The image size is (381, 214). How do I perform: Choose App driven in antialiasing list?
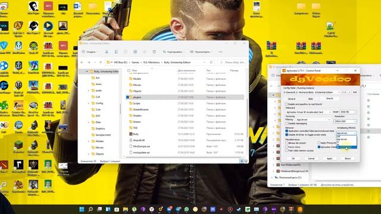pos(346,139)
